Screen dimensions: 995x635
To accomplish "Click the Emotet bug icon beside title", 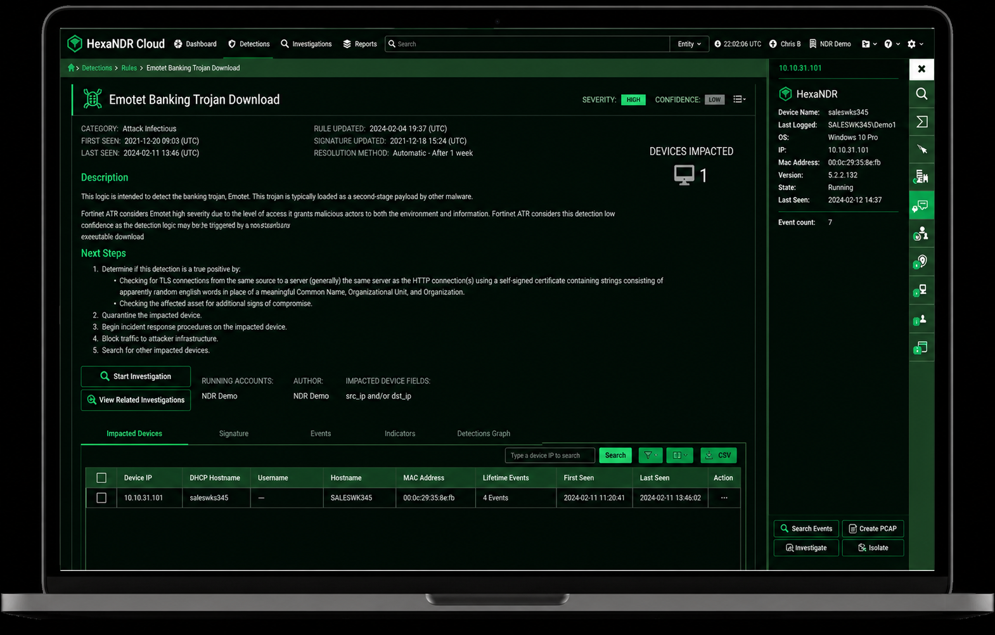I will pos(93,99).
